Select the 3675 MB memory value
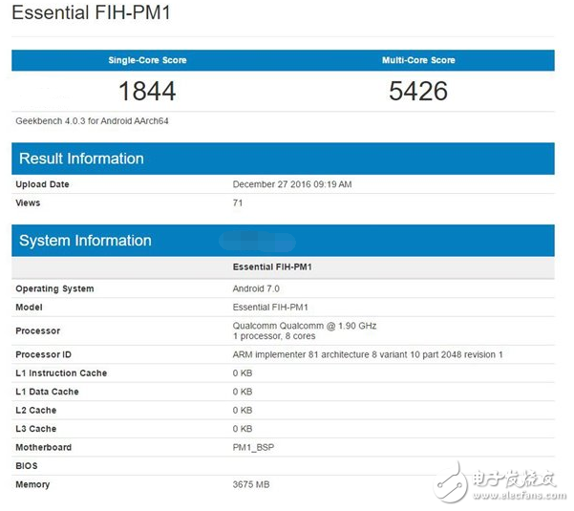The width and height of the screenshot is (574, 511). tap(252, 484)
